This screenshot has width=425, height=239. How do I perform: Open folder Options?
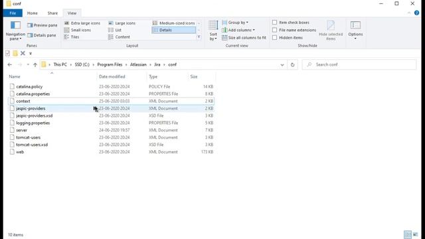pos(355,31)
